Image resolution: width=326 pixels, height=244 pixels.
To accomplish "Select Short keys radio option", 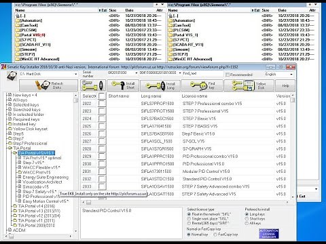I will [x=247, y=219].
